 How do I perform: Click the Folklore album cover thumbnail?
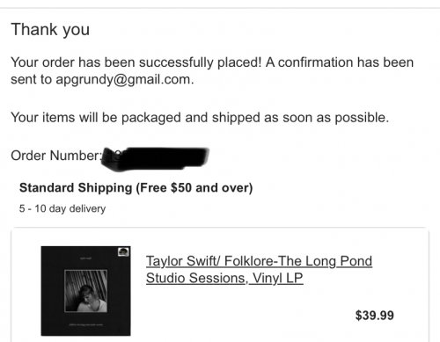[85, 291]
